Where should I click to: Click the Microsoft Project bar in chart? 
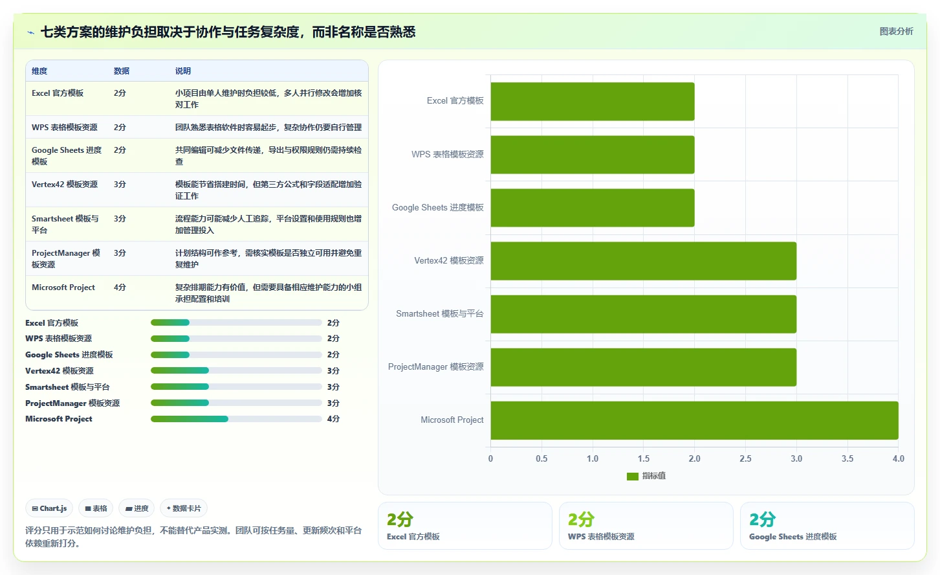[695, 420]
